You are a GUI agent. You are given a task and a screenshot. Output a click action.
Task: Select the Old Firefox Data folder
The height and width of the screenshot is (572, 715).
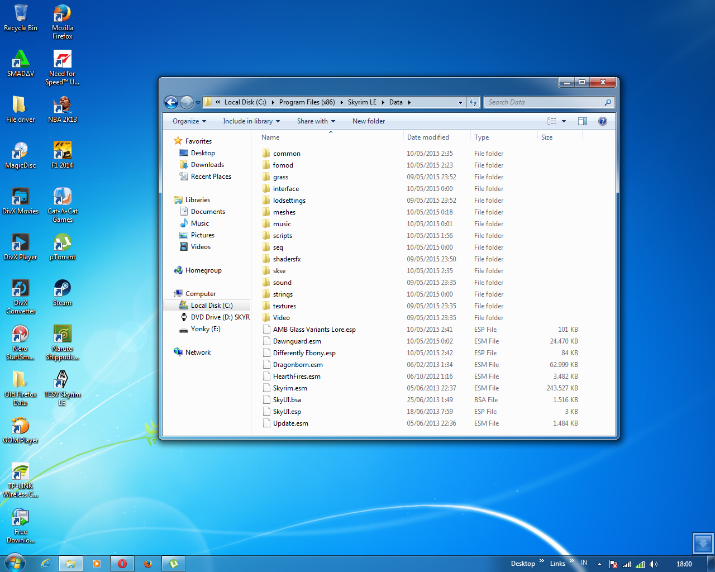(x=21, y=388)
